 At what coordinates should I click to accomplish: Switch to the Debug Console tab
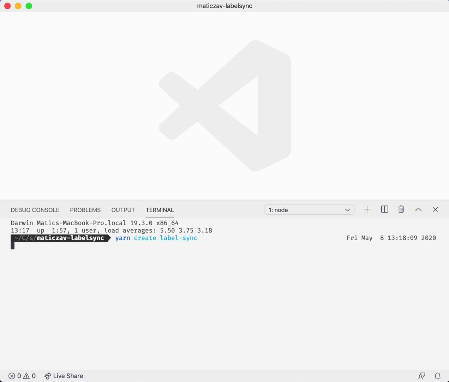(x=35, y=210)
